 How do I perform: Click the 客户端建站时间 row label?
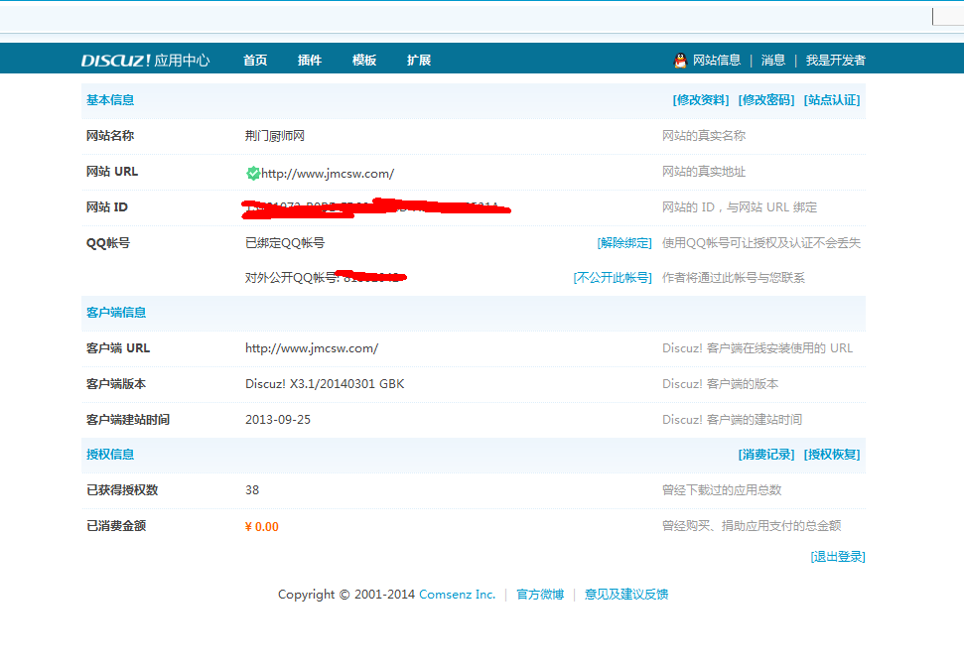[128, 420]
